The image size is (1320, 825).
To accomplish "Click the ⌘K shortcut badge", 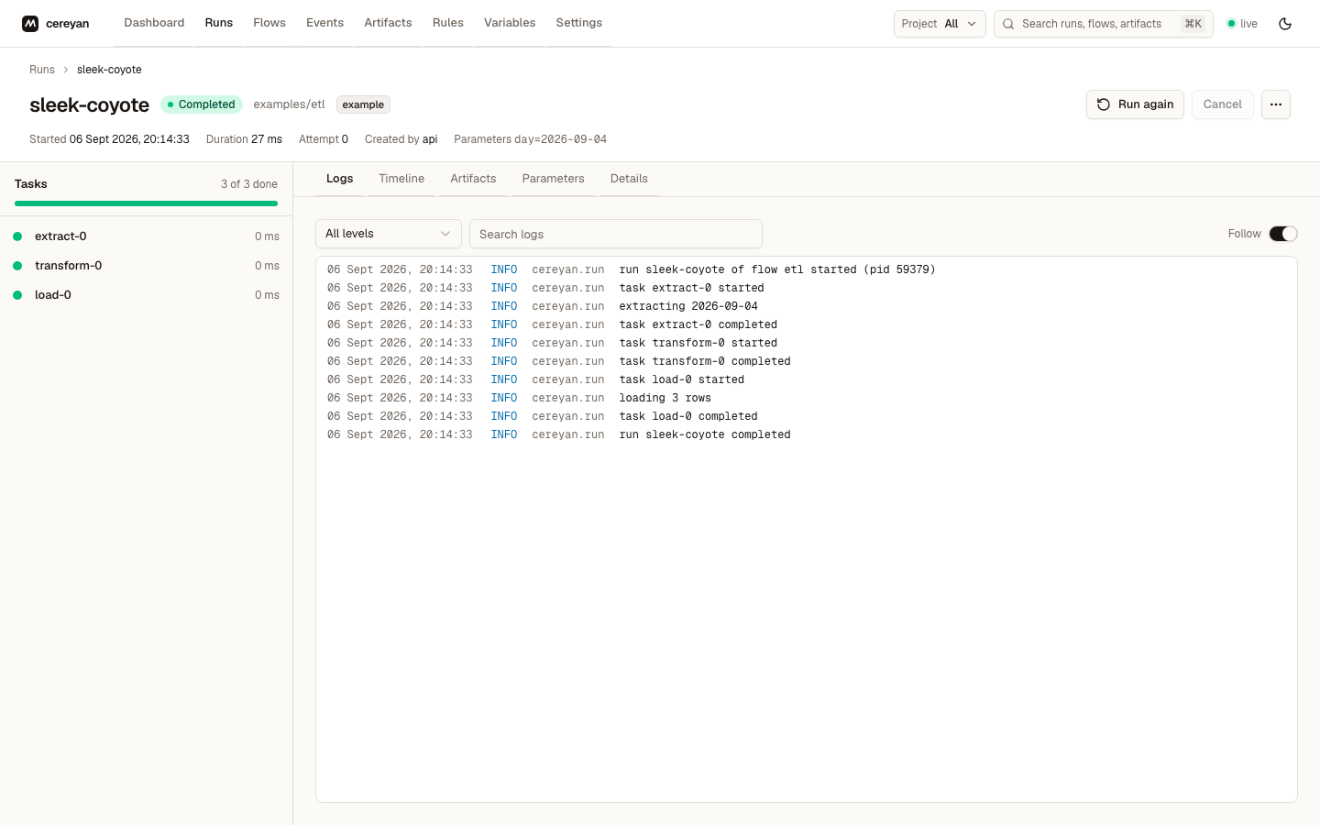I will click(1193, 24).
